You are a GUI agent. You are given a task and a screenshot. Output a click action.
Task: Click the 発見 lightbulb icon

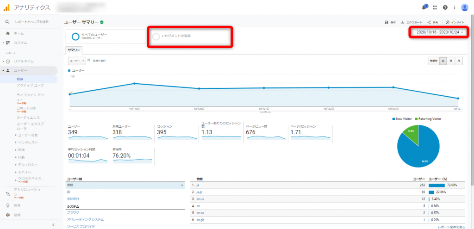[x=8, y=205]
